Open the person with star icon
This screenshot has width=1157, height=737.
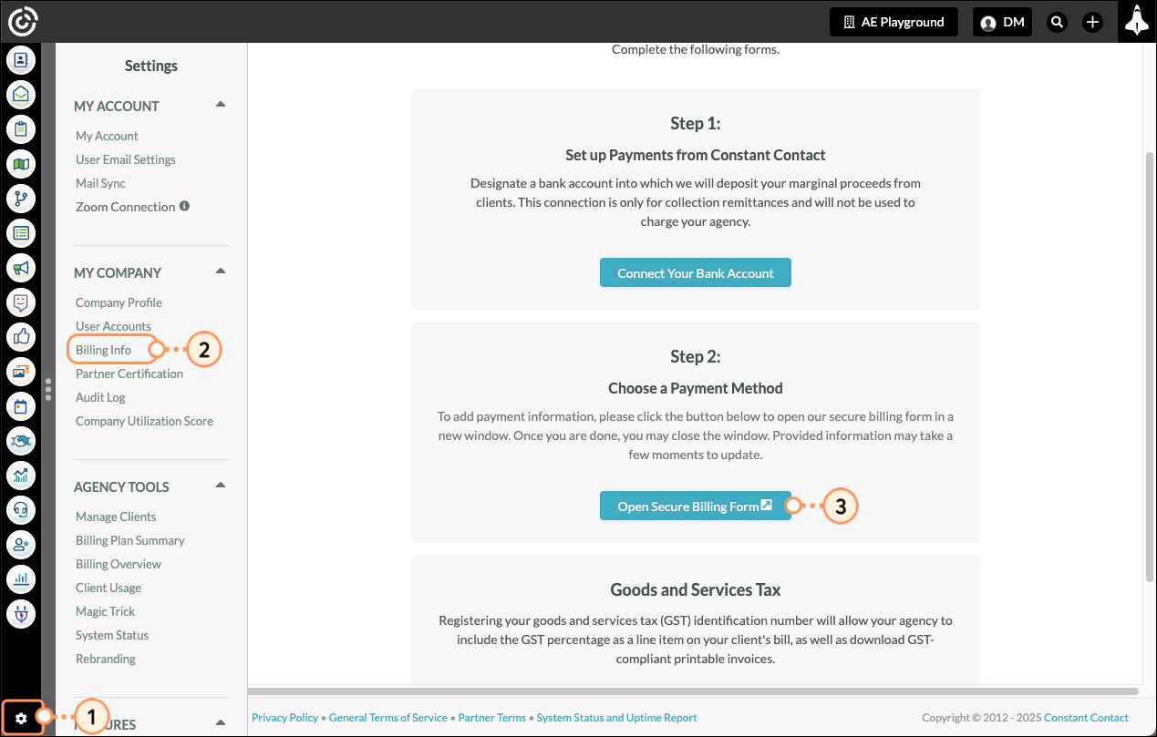coord(21,544)
